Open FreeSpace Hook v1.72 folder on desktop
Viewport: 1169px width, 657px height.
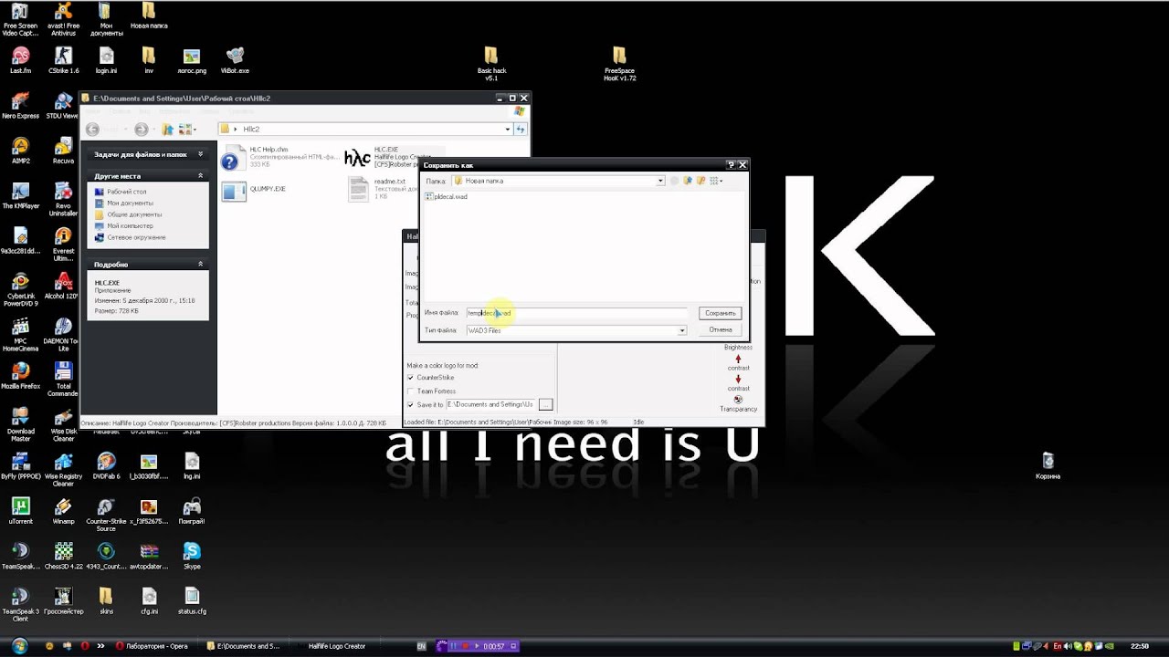pos(619,63)
